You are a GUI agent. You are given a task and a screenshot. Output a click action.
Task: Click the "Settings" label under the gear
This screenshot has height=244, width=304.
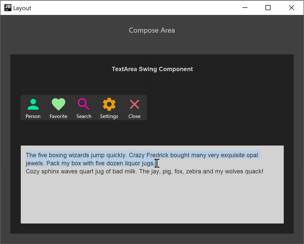click(109, 116)
